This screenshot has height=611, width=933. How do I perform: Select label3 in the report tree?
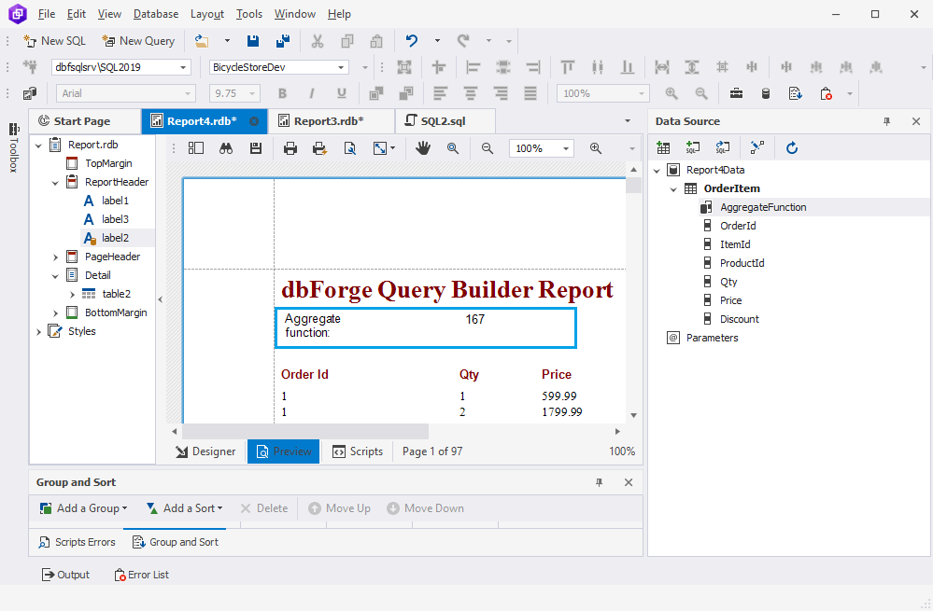coord(115,219)
